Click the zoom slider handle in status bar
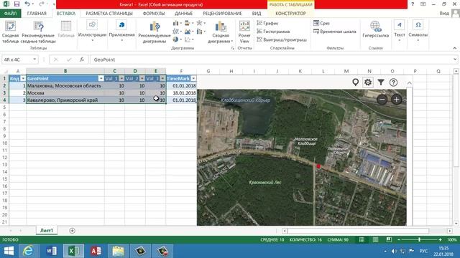The width and height of the screenshot is (460, 258). (419, 240)
